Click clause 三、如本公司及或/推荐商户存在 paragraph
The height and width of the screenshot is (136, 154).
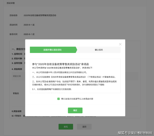pyautogui.click(x=74, y=83)
